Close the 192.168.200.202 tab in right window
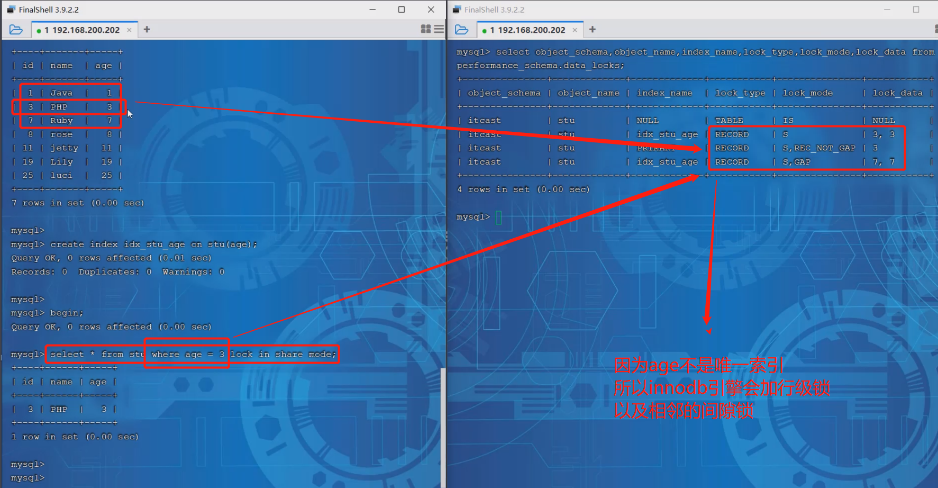The image size is (938, 488). tap(575, 30)
